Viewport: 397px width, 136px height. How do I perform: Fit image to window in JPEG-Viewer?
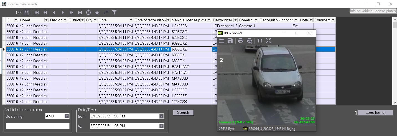(268, 41)
